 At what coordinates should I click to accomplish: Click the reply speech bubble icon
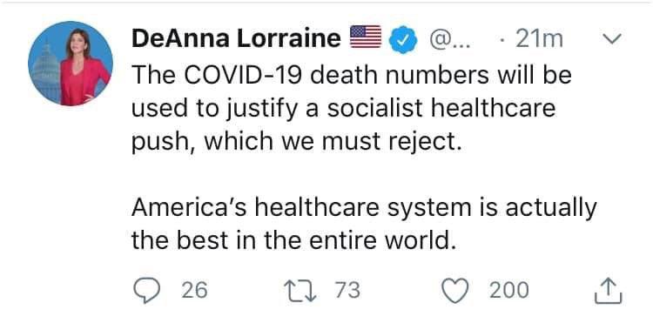click(x=147, y=291)
